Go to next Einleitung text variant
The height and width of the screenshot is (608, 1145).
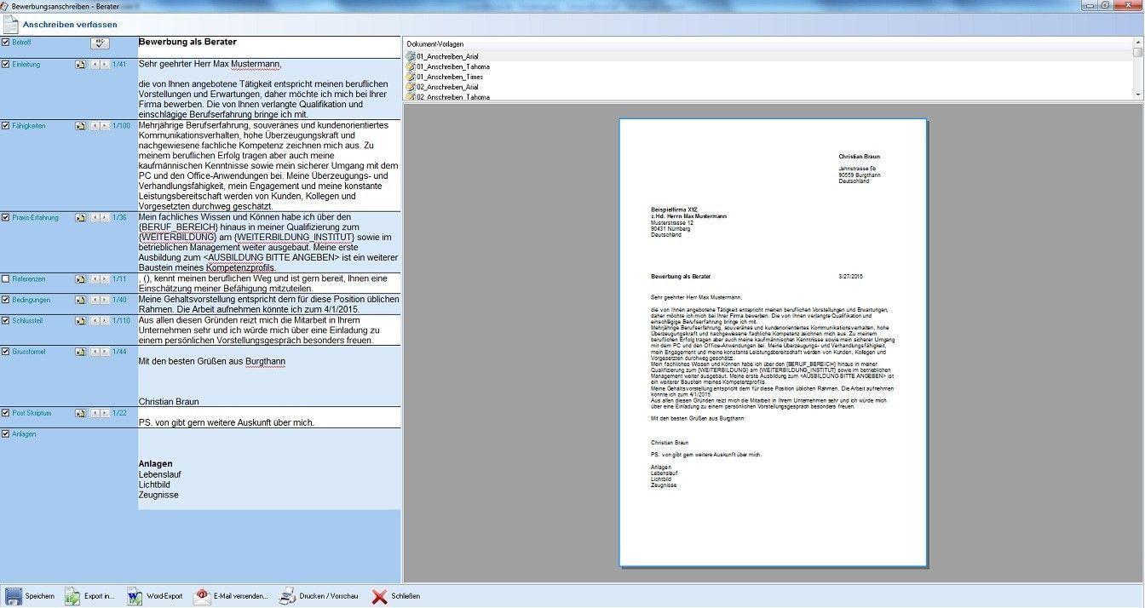point(104,65)
